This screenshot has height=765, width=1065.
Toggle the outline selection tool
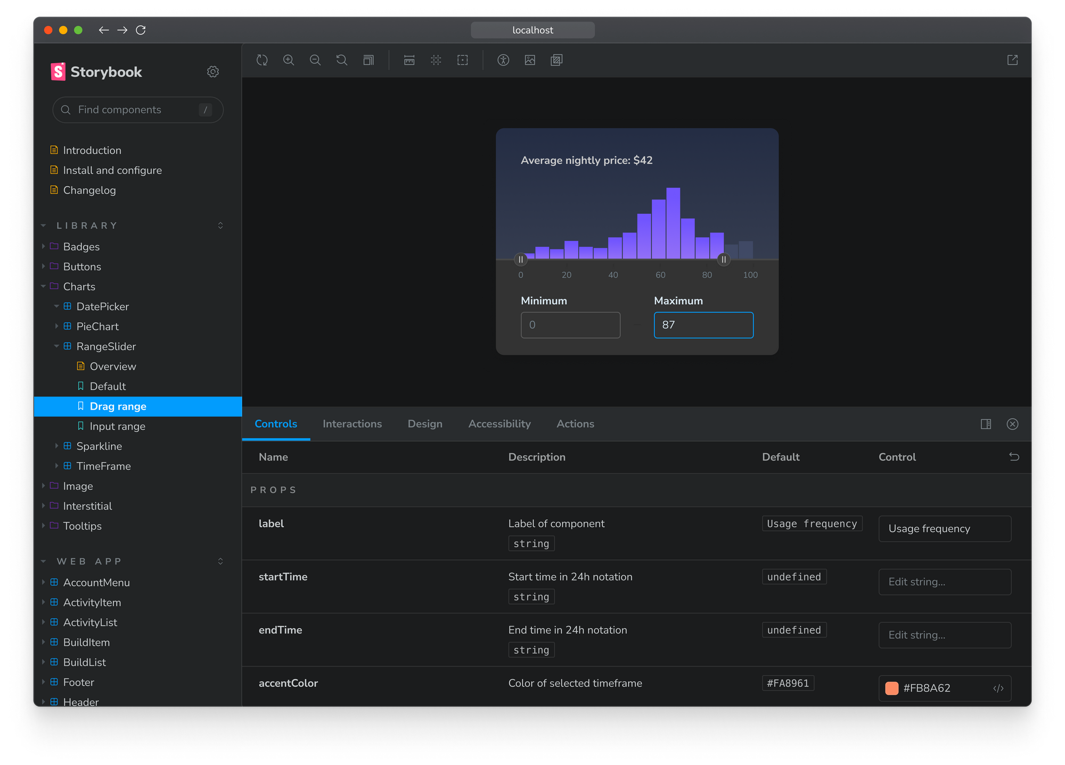coord(462,60)
